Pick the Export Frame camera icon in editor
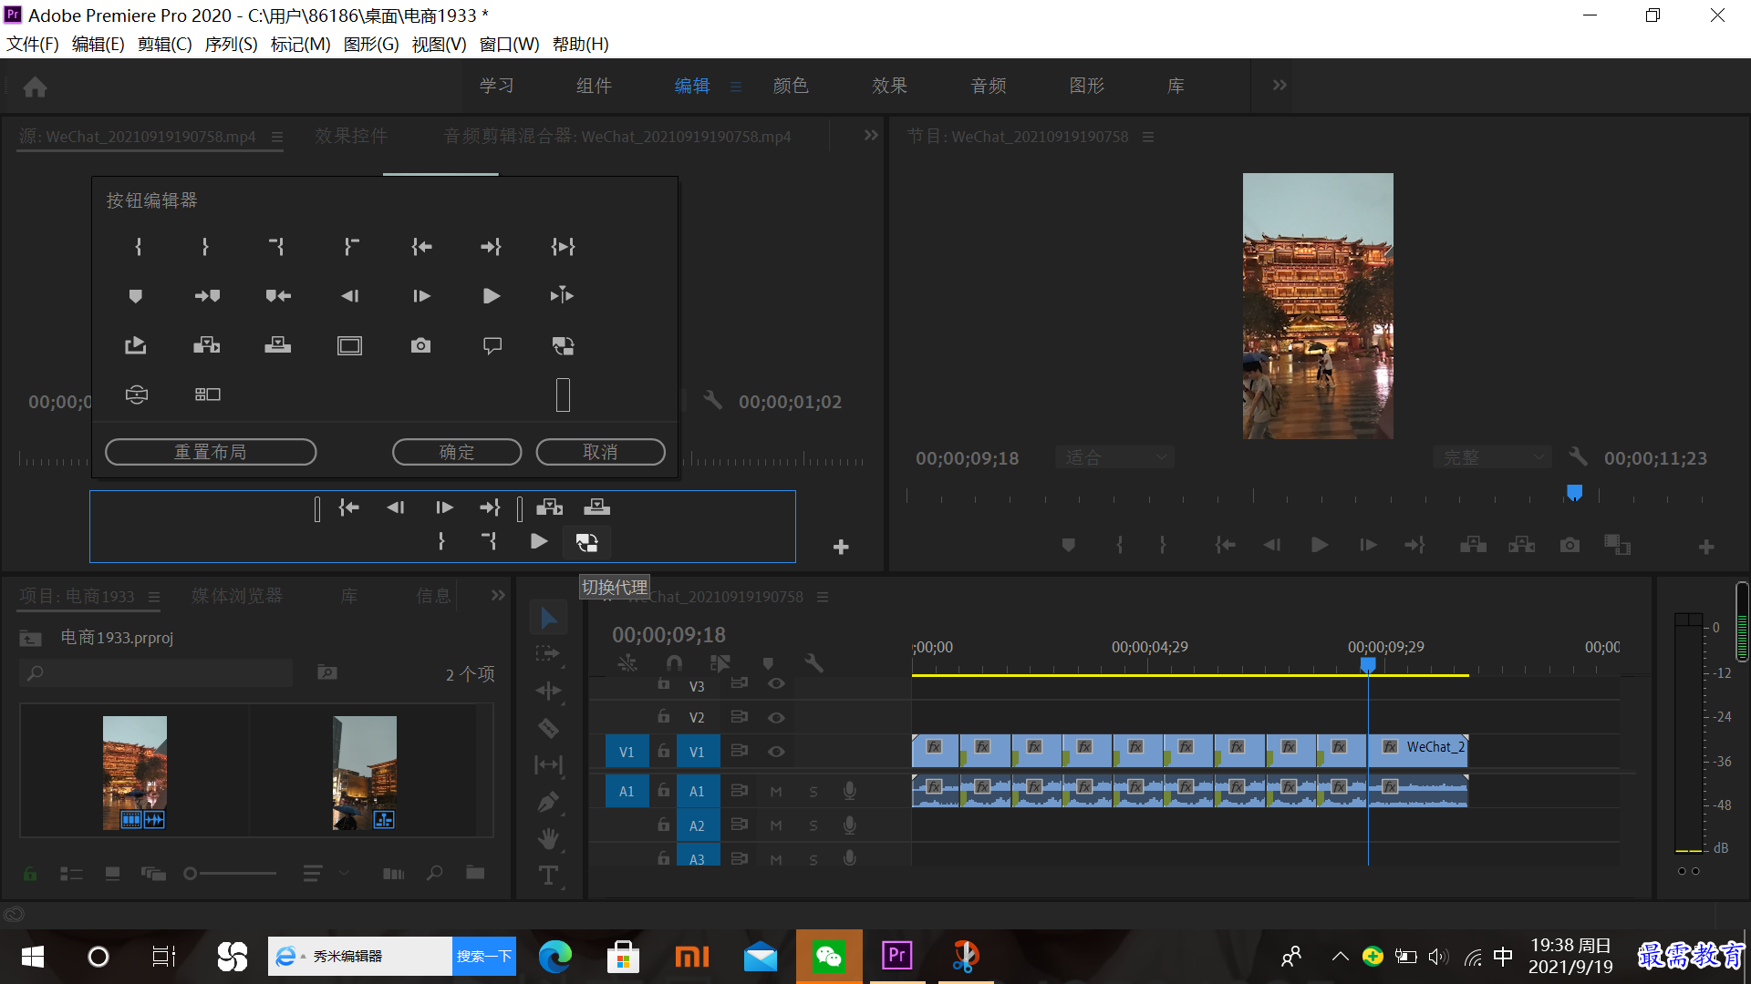 coord(420,345)
